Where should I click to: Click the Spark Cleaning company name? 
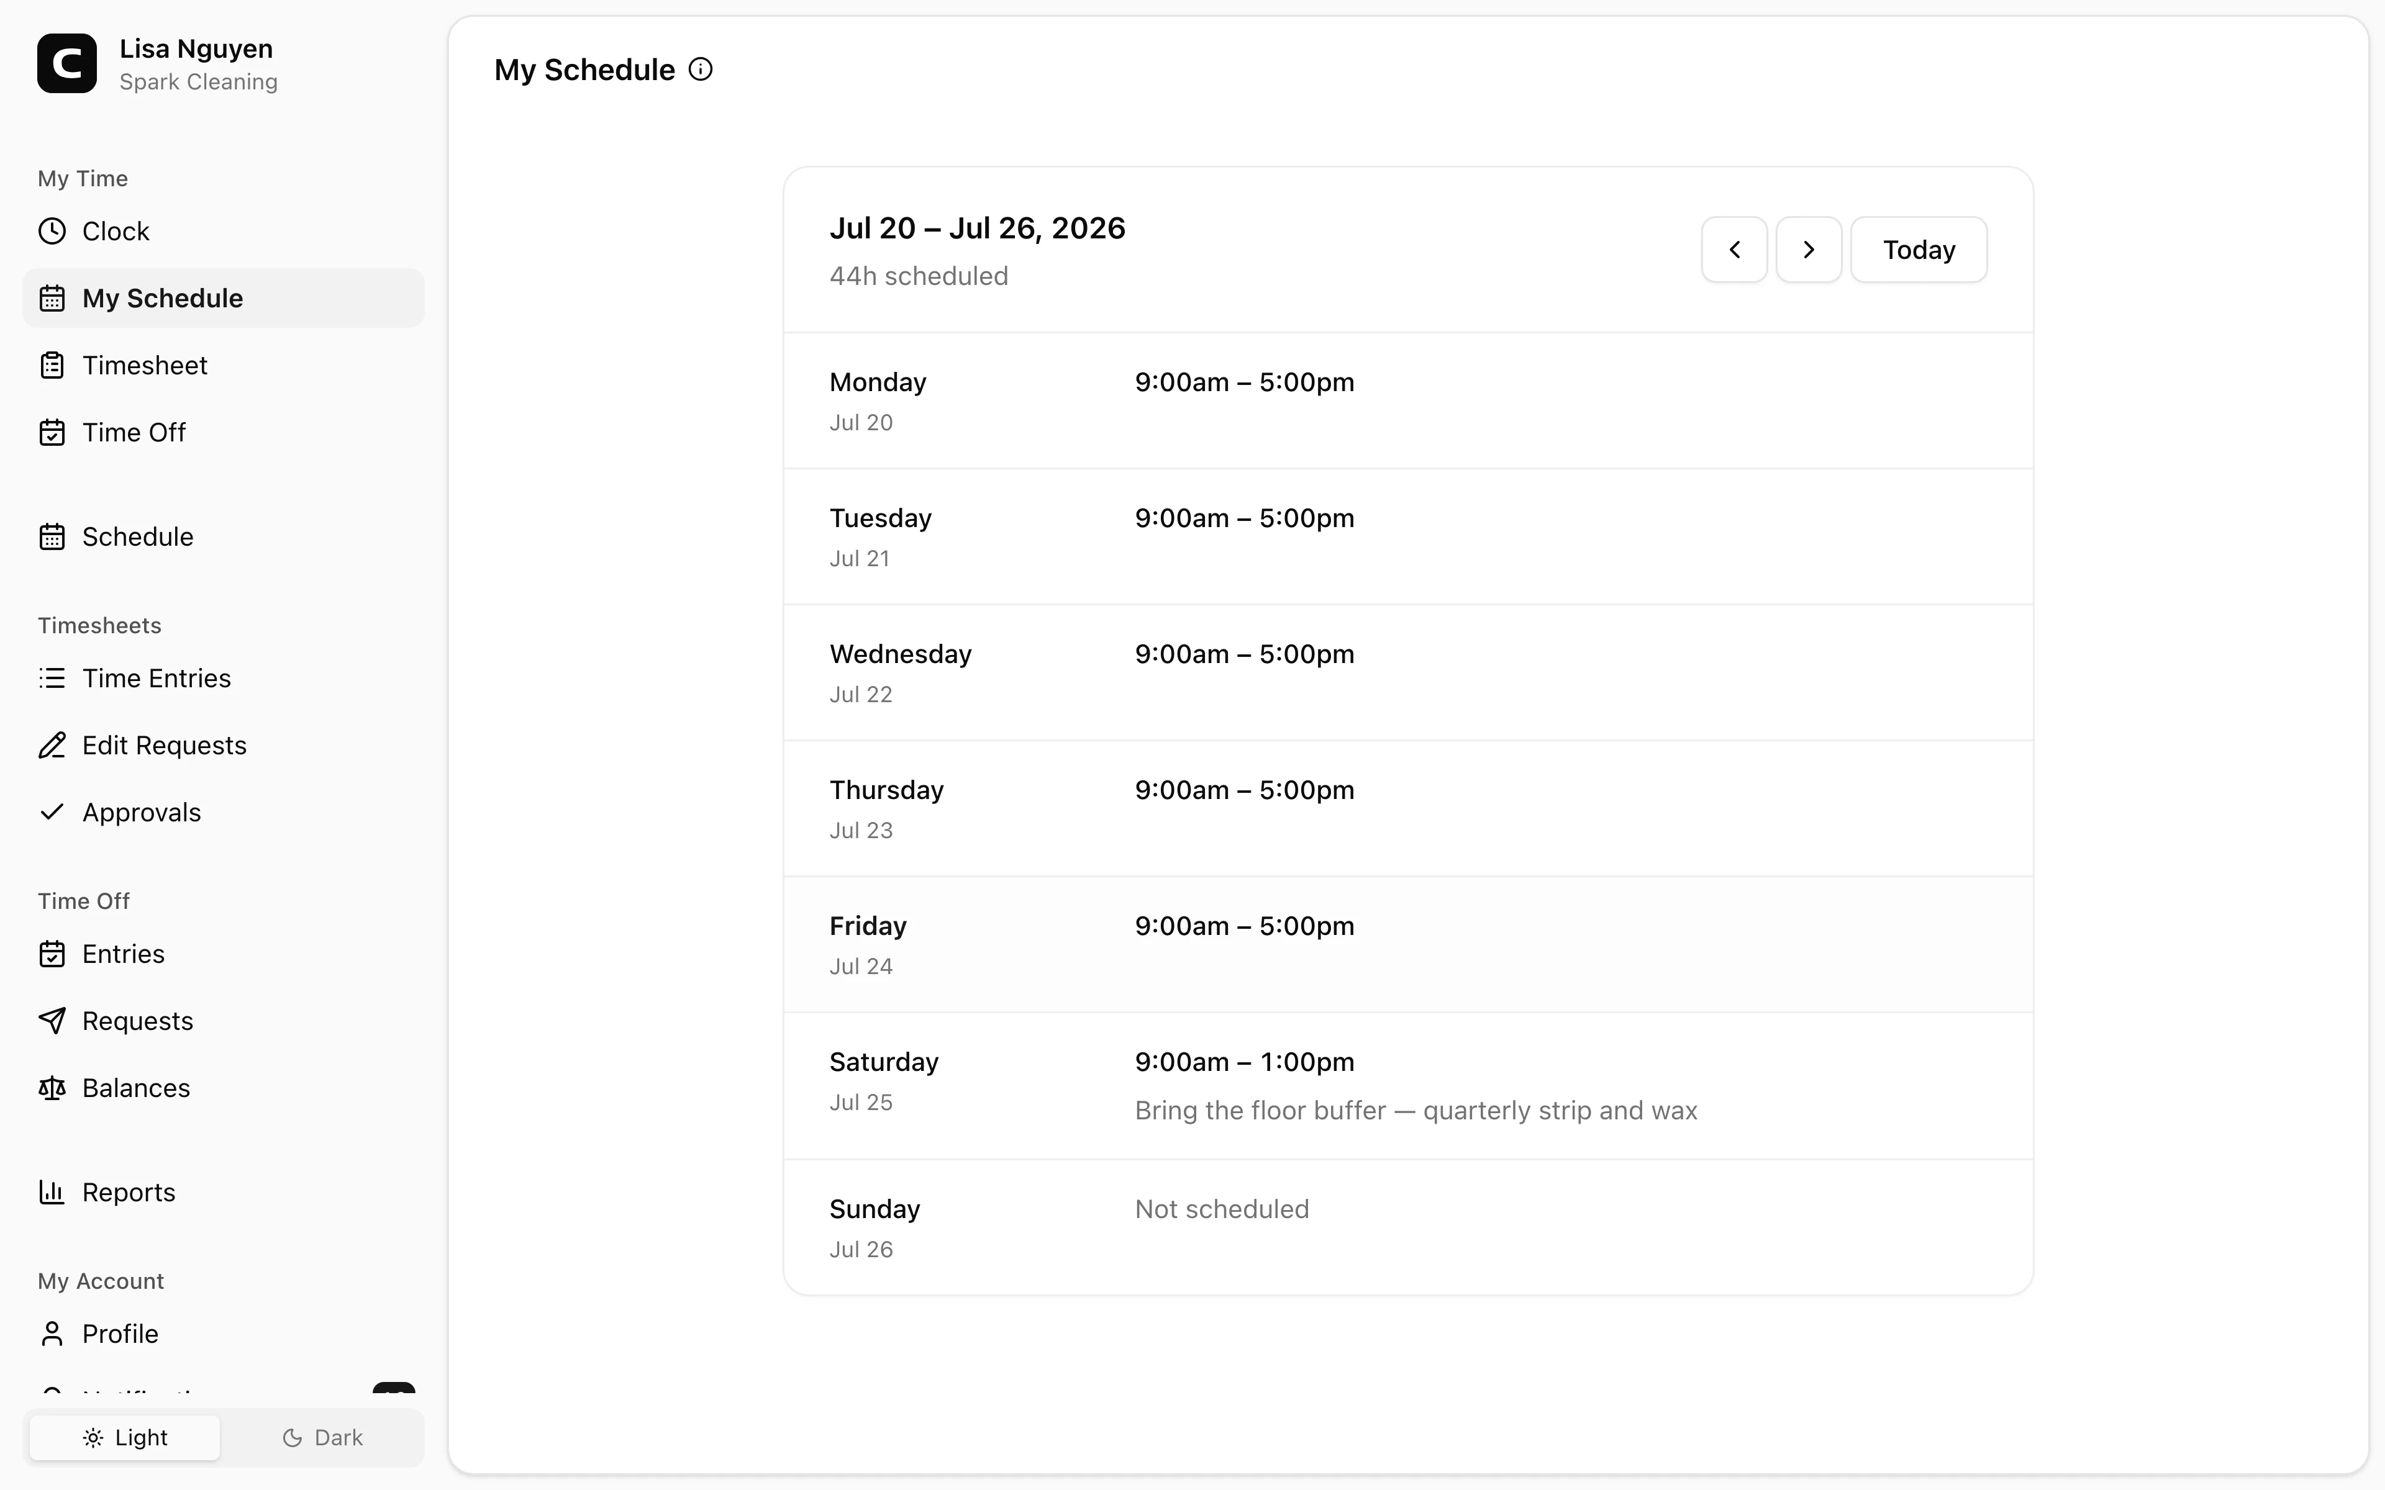[x=198, y=82]
